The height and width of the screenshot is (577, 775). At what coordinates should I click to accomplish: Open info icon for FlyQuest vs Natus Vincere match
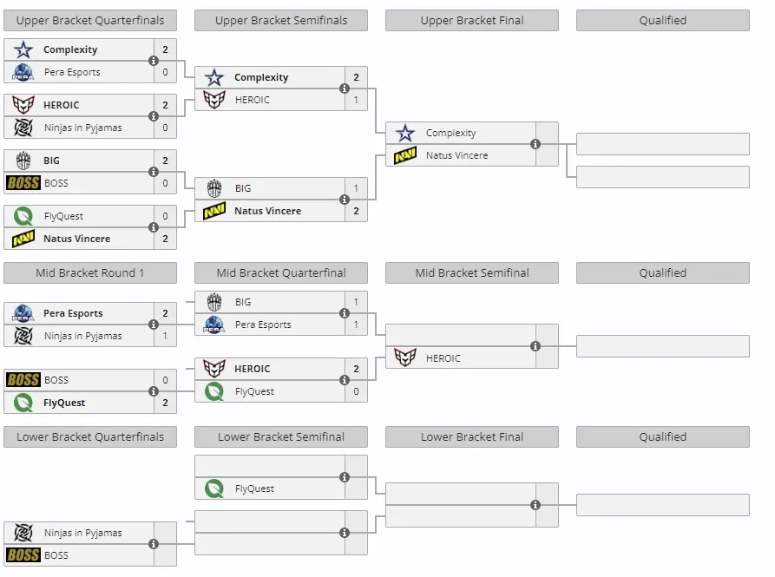(x=154, y=227)
